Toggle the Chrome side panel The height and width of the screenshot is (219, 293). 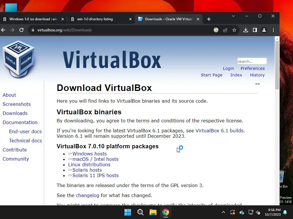(x=255, y=30)
